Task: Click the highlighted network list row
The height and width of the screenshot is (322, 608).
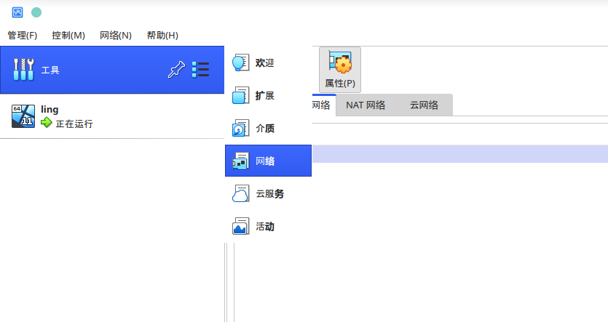Action: point(459,153)
